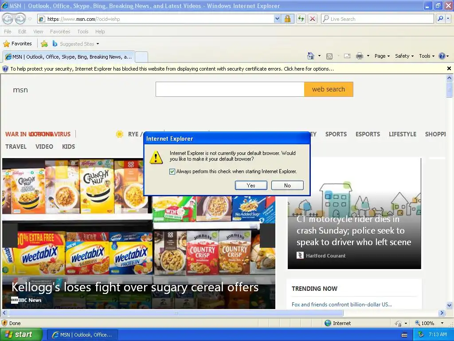Click the Help question mark icon

[x=442, y=56]
